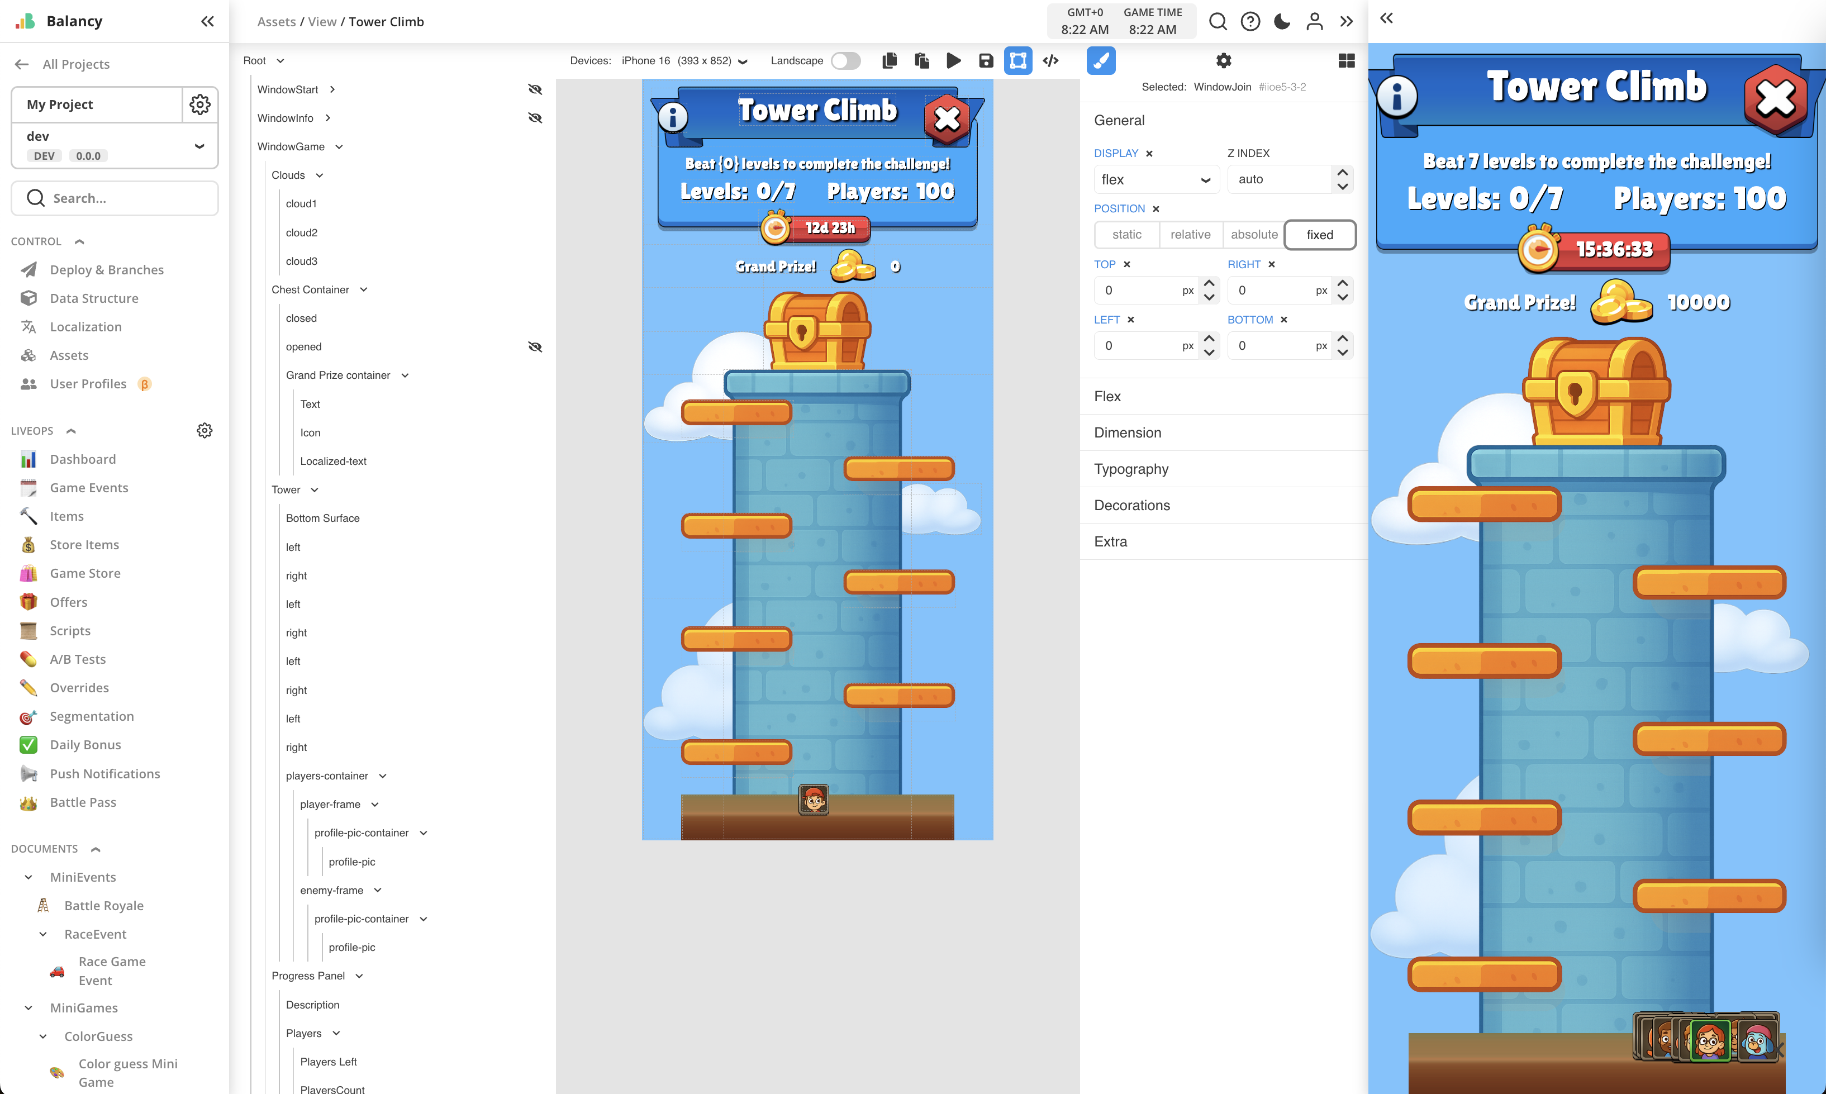Image resolution: width=1826 pixels, height=1094 pixels.
Task: Increment TOP value stepper
Action: click(x=1209, y=283)
